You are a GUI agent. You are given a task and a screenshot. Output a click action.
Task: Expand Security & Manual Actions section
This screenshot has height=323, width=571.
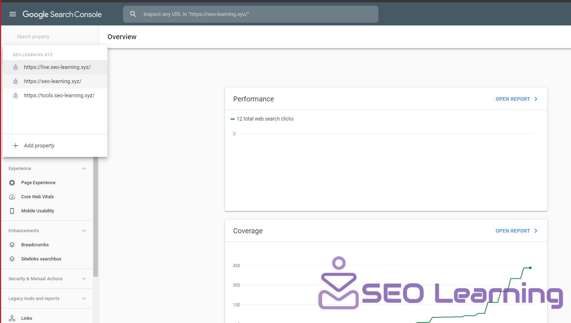coord(84,279)
